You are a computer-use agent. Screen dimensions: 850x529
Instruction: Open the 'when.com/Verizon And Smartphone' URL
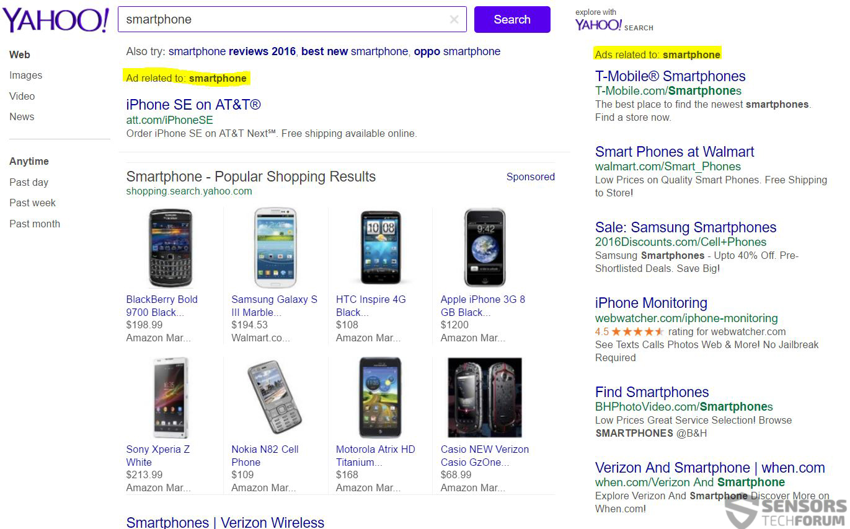[x=690, y=482]
